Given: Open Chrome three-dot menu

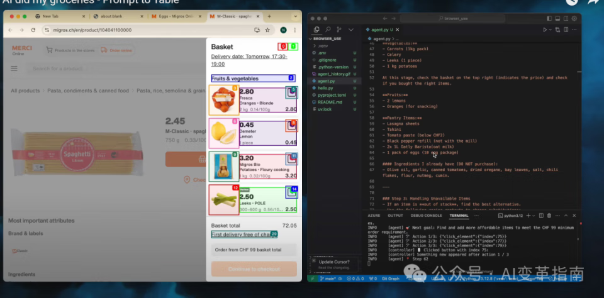Looking at the screenshot, I should [294, 30].
